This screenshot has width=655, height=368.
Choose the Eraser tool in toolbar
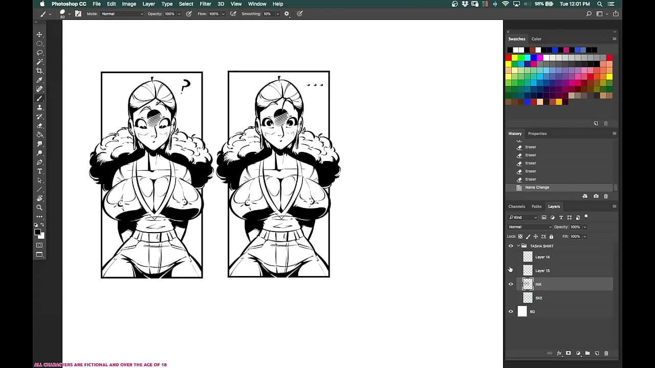click(x=39, y=126)
